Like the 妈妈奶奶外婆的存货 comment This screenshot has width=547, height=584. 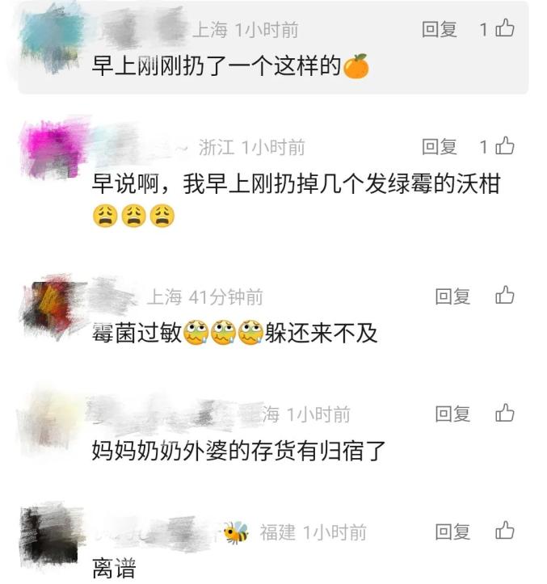[x=505, y=413]
